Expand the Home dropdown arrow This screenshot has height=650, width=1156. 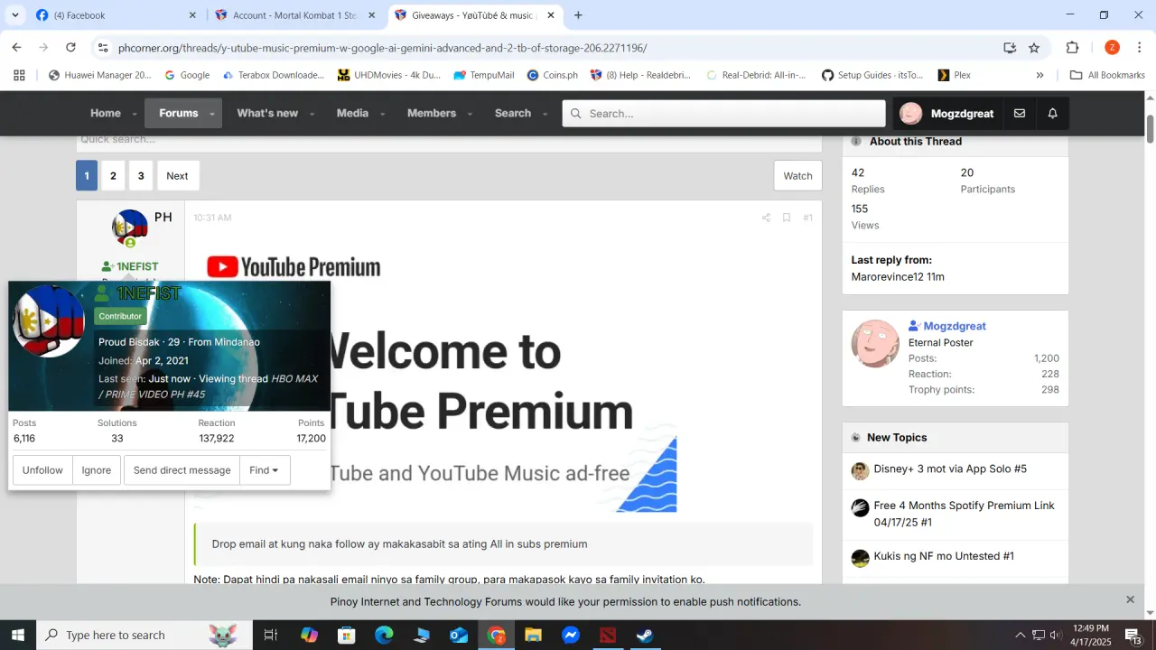tap(135, 115)
